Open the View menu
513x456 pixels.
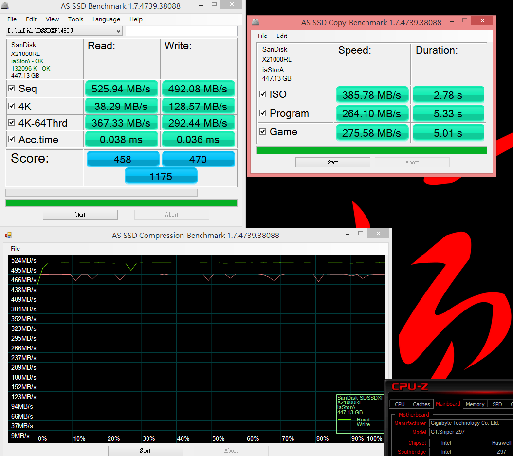[x=52, y=19]
